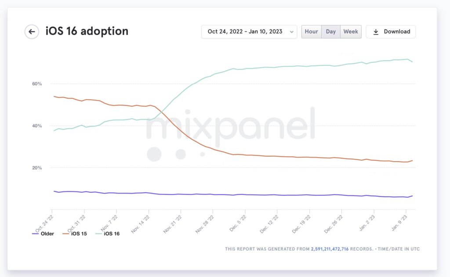Click the Jan. 9 '23 axis label
Screen dimensions: 450x277
tap(399, 223)
